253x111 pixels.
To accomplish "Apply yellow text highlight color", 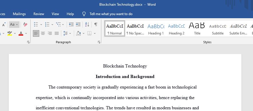I will (x=10, y=33).
